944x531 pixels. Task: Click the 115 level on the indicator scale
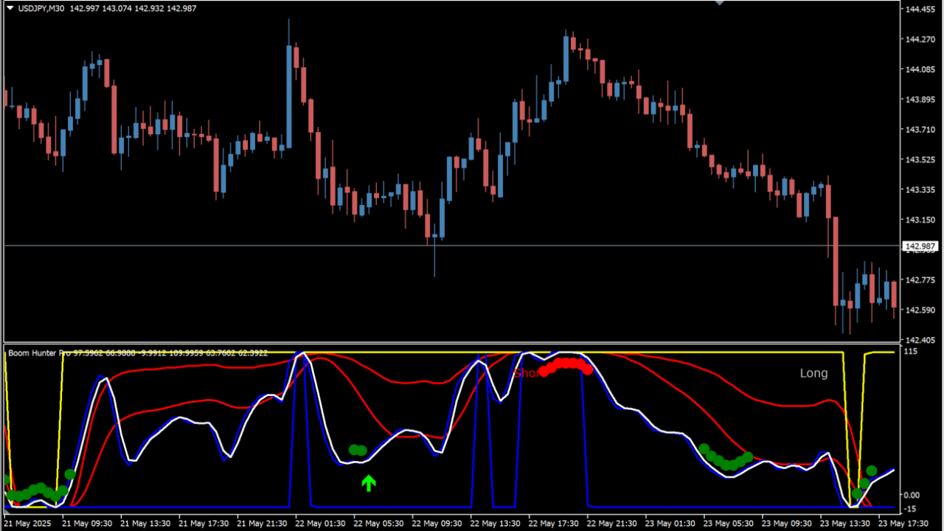[912, 352]
